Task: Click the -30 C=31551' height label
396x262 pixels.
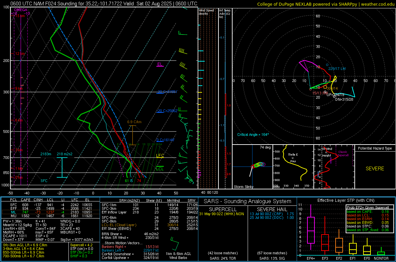Action: [x=167, y=92]
